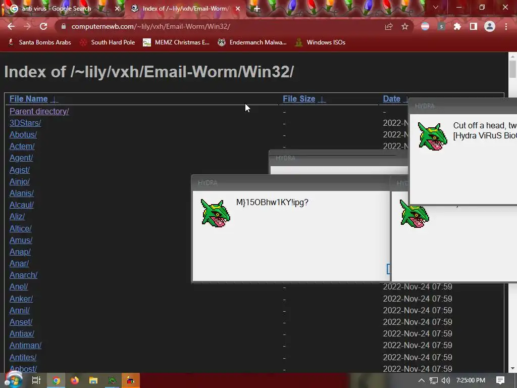Open Endermanch Malwa... bookmark
517x388 pixels.
click(x=252, y=42)
